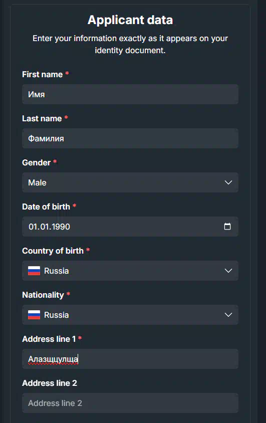Click the Address line 1 label
Screen dimensions: 266x423
49,339
